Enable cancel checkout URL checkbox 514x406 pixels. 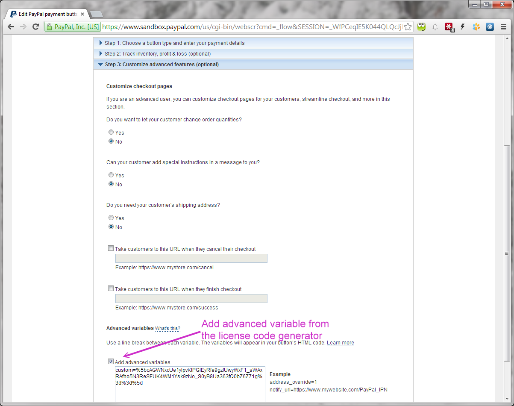pyautogui.click(x=111, y=248)
